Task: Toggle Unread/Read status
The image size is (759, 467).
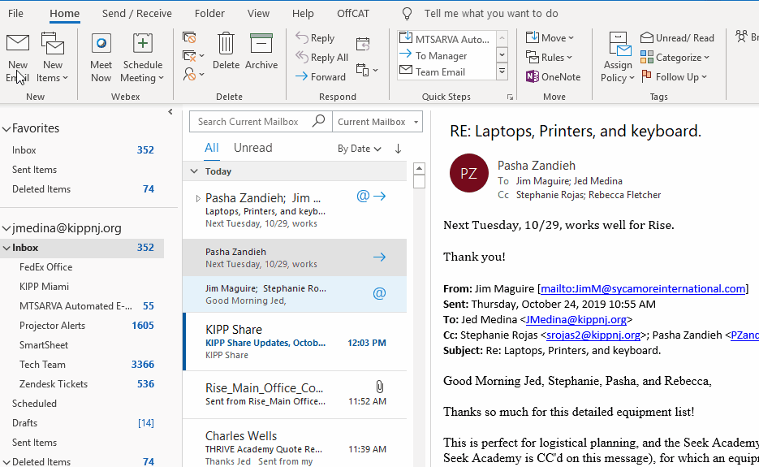Action: click(677, 38)
